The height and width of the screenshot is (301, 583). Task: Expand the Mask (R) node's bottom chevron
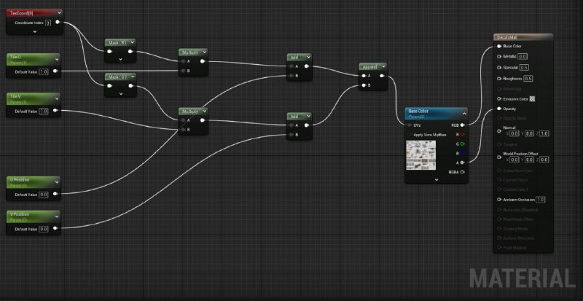point(120,59)
